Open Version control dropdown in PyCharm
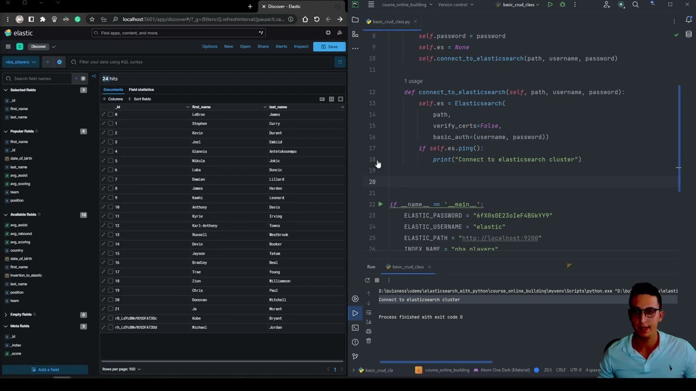This screenshot has height=391, width=696. point(455,5)
